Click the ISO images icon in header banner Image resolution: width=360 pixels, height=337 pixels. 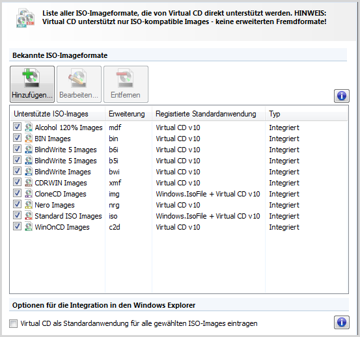(25, 18)
